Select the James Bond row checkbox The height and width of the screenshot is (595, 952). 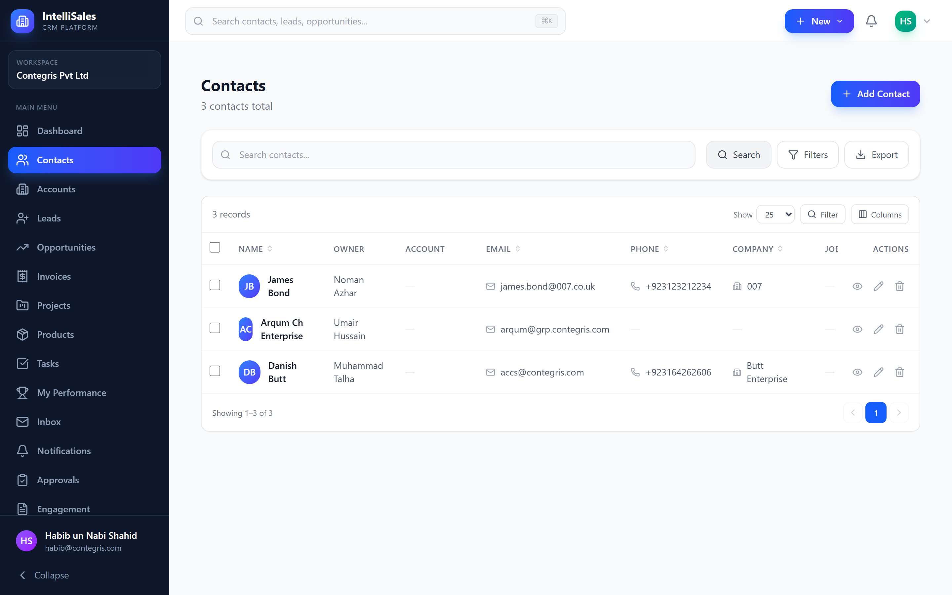coord(215,285)
